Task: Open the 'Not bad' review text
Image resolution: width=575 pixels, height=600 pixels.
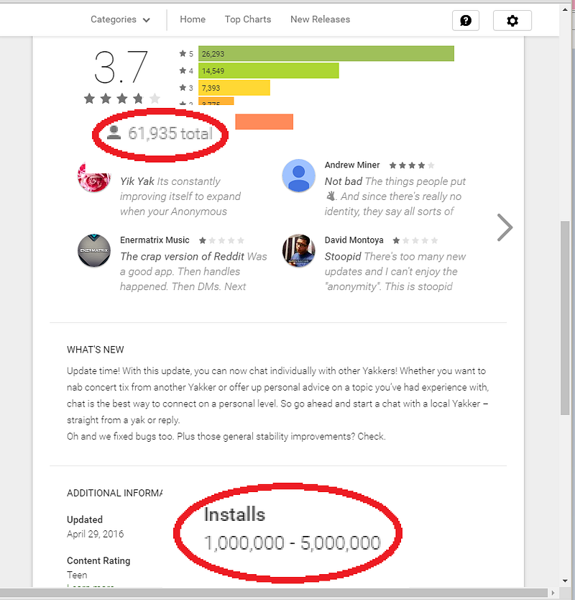Action: point(395,196)
